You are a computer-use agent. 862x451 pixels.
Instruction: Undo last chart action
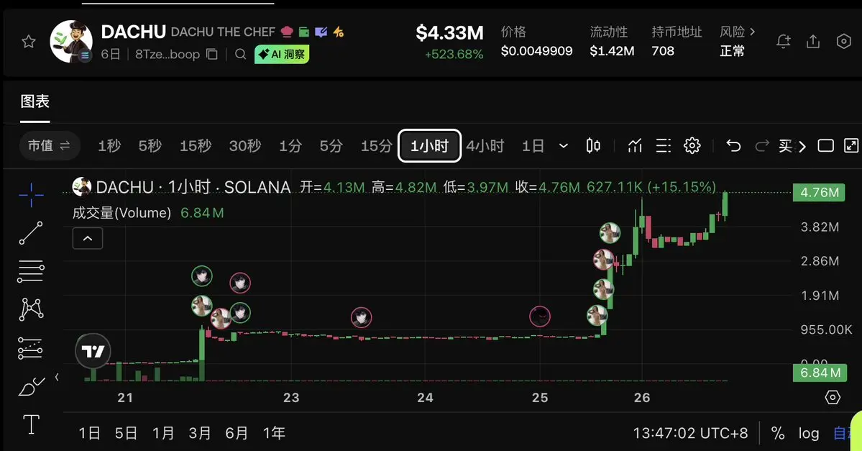point(733,146)
